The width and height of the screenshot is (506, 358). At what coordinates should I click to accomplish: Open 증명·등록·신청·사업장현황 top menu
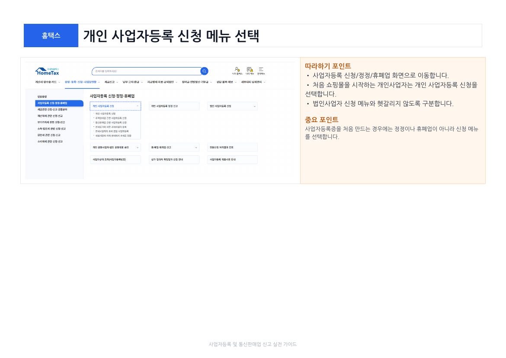(x=82, y=82)
